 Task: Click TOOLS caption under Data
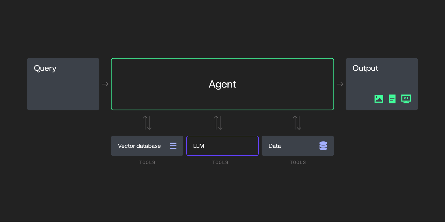tap(298, 162)
